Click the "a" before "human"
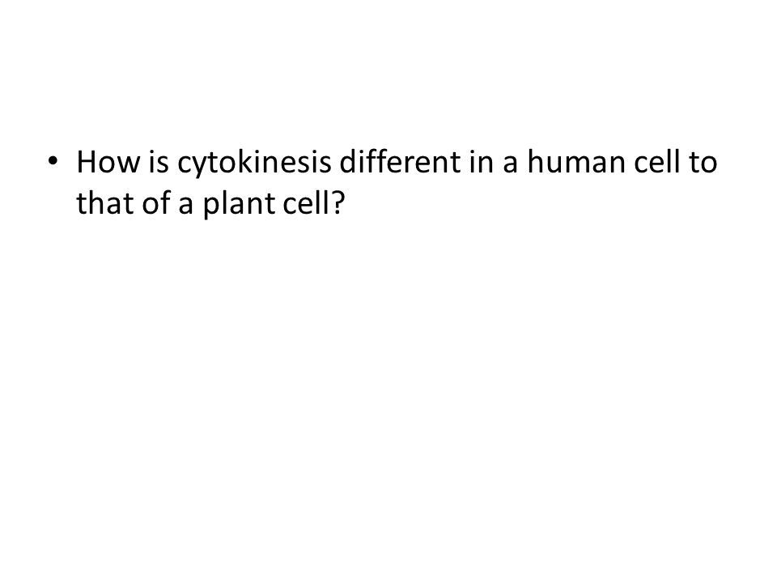Viewport: 777px width, 583px height. (510, 165)
